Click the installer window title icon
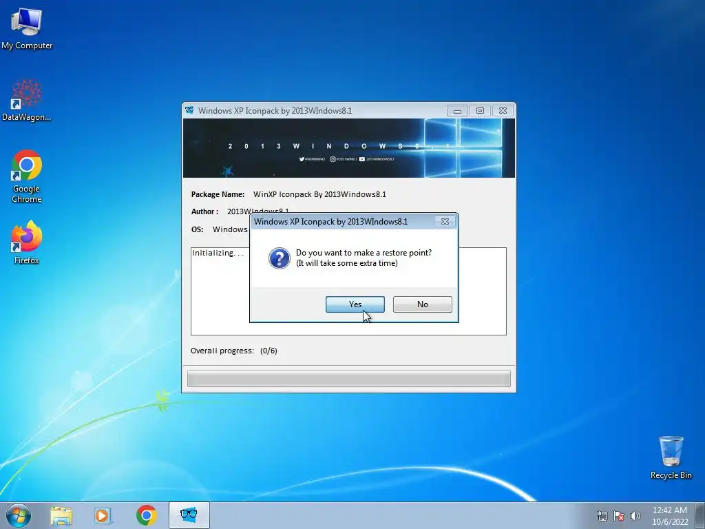705x529 pixels. (189, 110)
